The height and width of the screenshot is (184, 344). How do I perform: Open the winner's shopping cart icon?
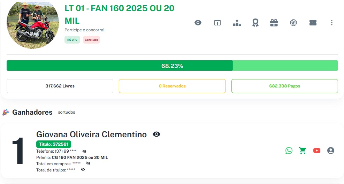click(x=303, y=151)
